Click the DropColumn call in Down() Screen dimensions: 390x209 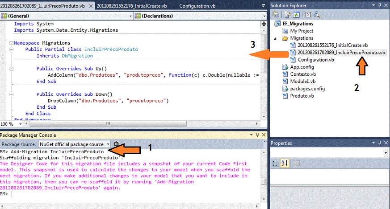(108, 101)
